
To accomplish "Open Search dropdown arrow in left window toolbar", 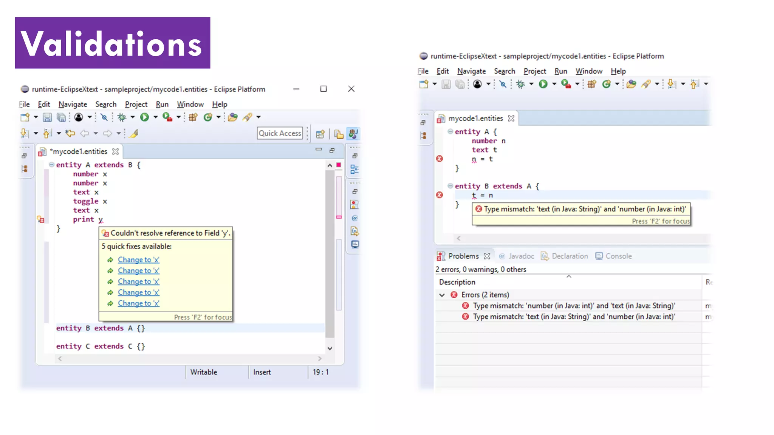I will pos(259,117).
